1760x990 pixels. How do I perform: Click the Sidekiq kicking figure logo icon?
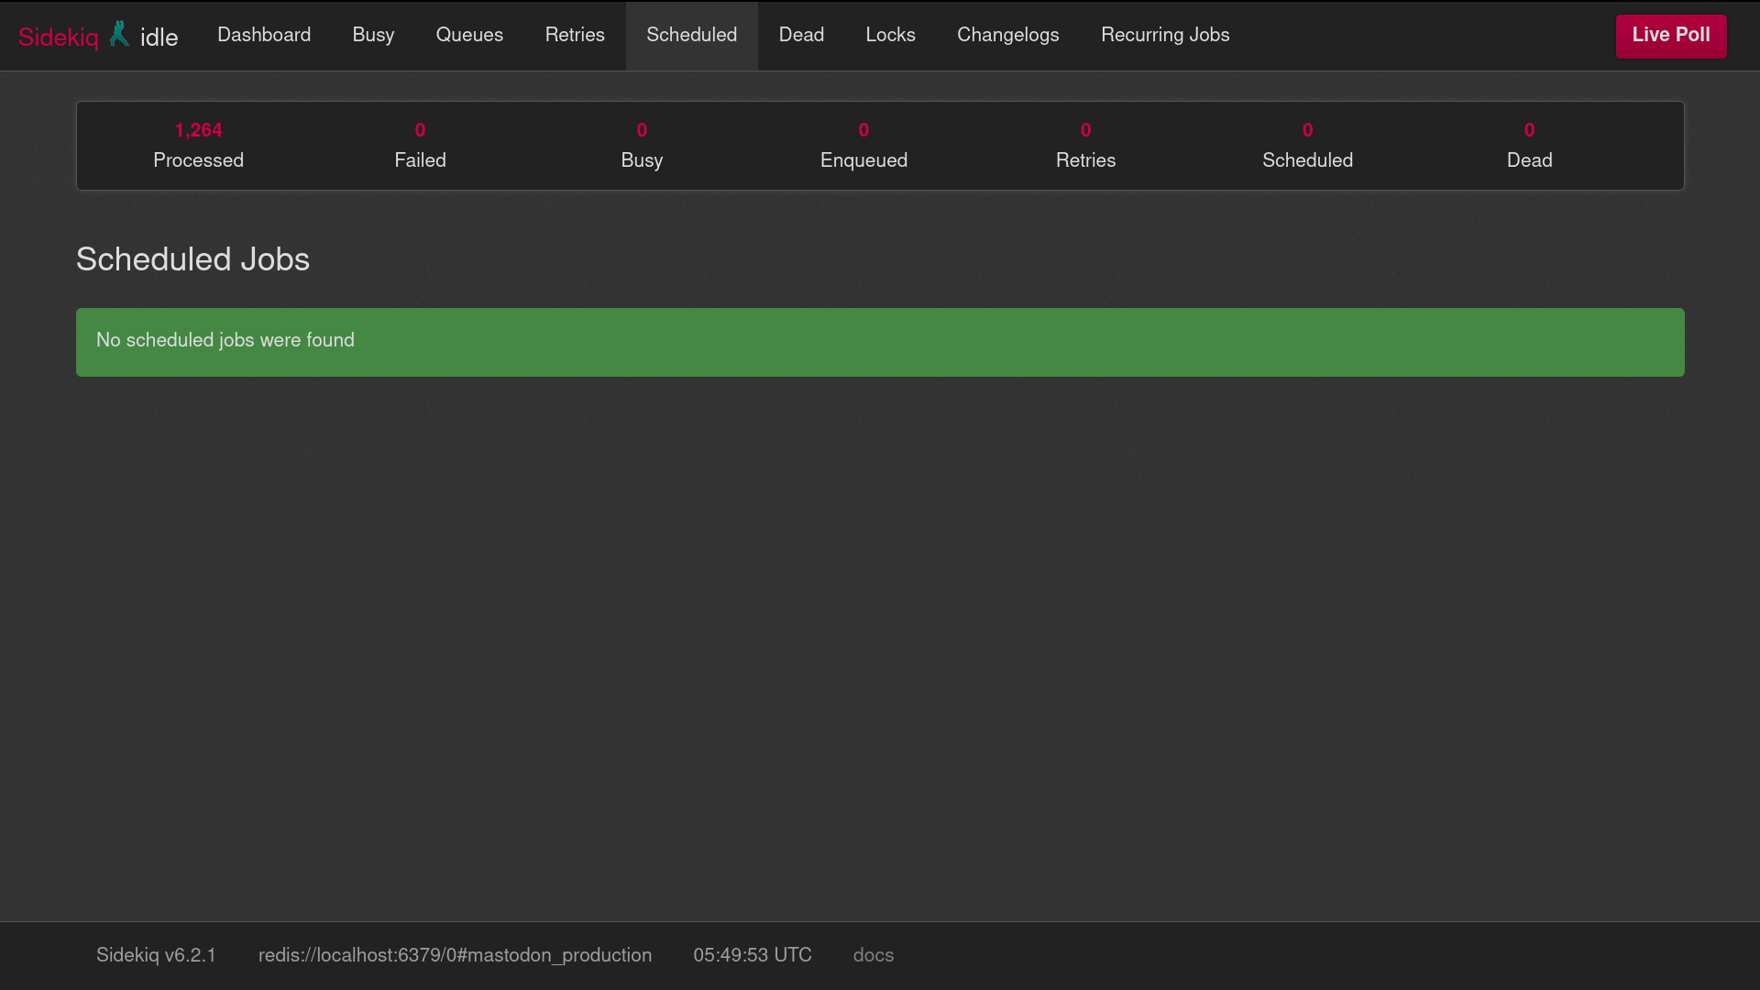click(x=119, y=34)
